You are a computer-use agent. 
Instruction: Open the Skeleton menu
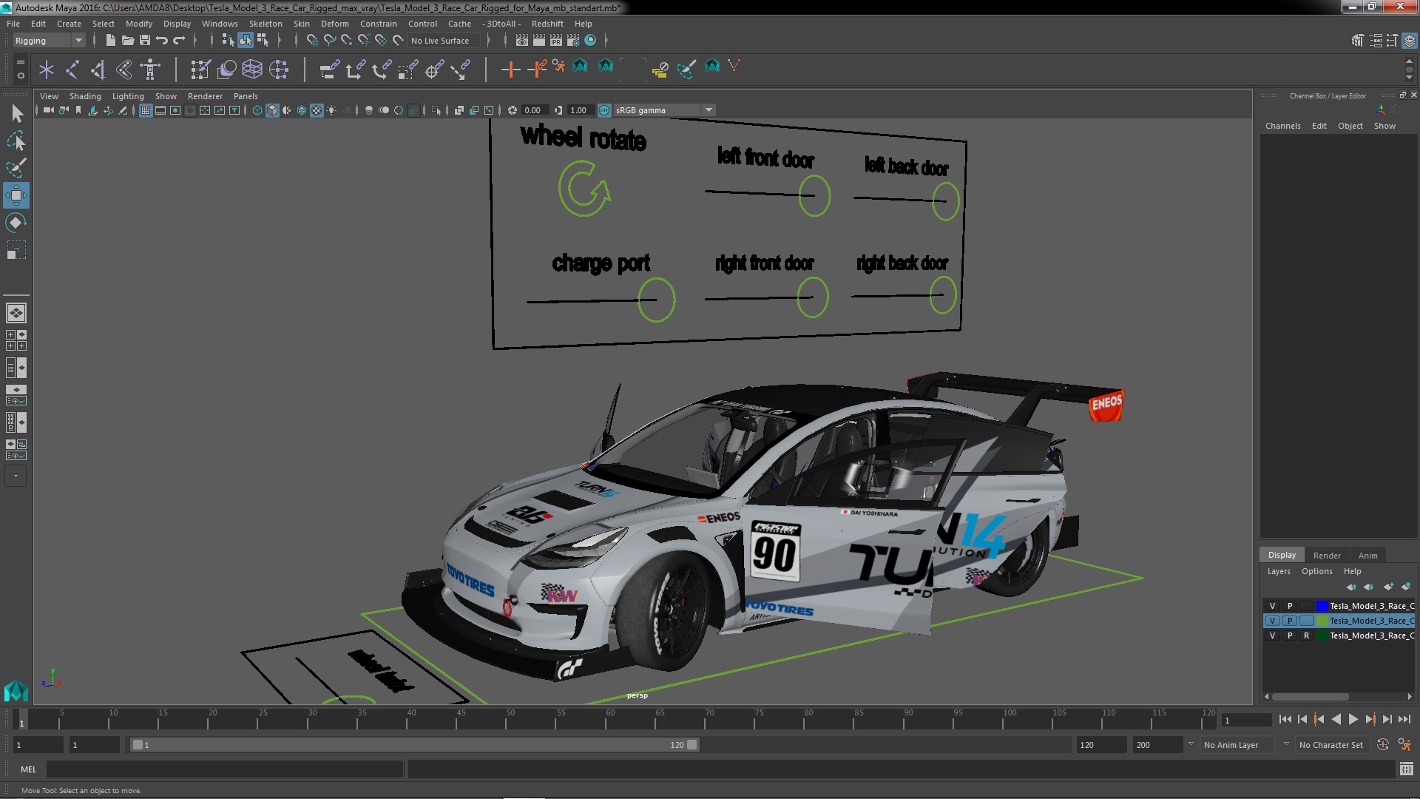tap(266, 24)
